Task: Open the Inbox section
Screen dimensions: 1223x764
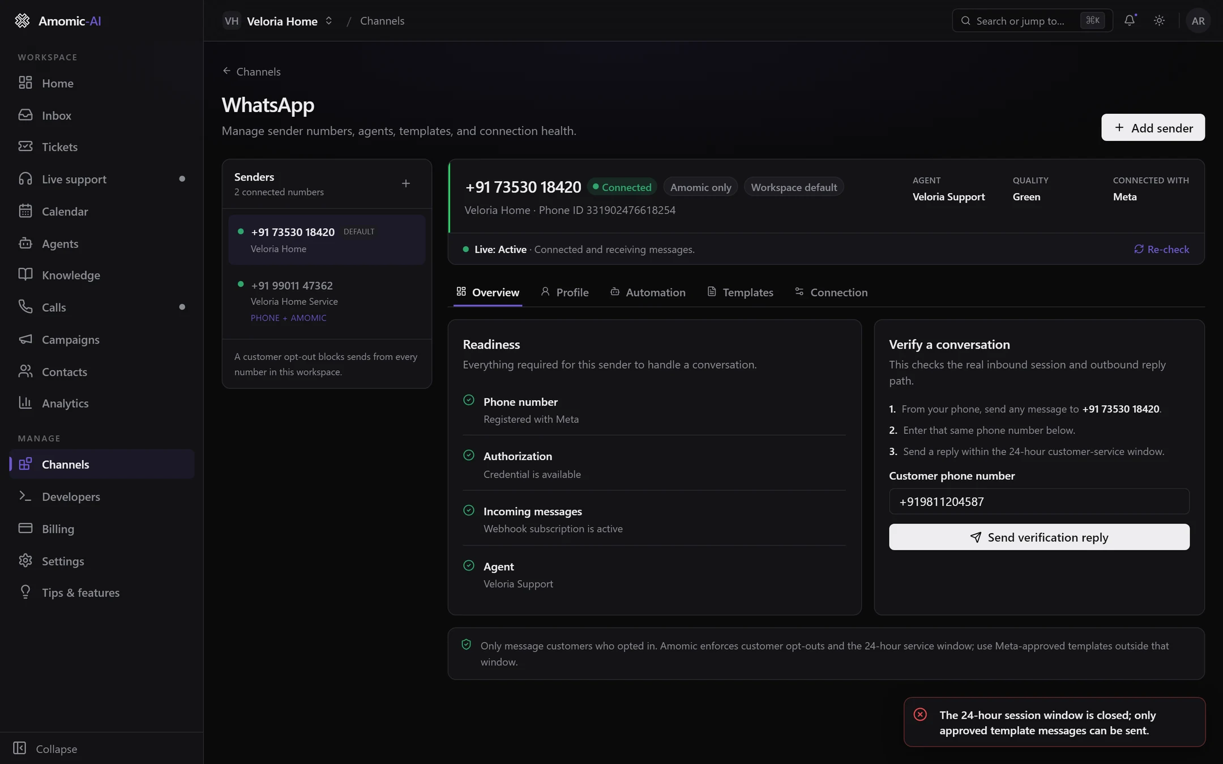Action: [102, 115]
